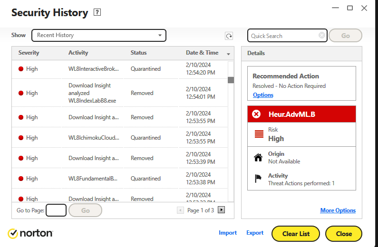Click the Norton logo

(x=30, y=233)
